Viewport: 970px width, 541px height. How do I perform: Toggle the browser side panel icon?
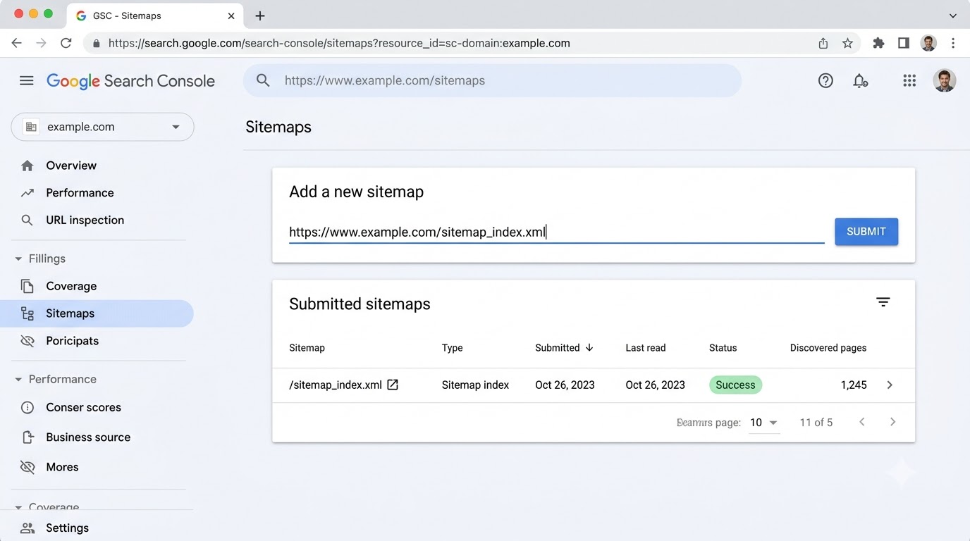(904, 43)
